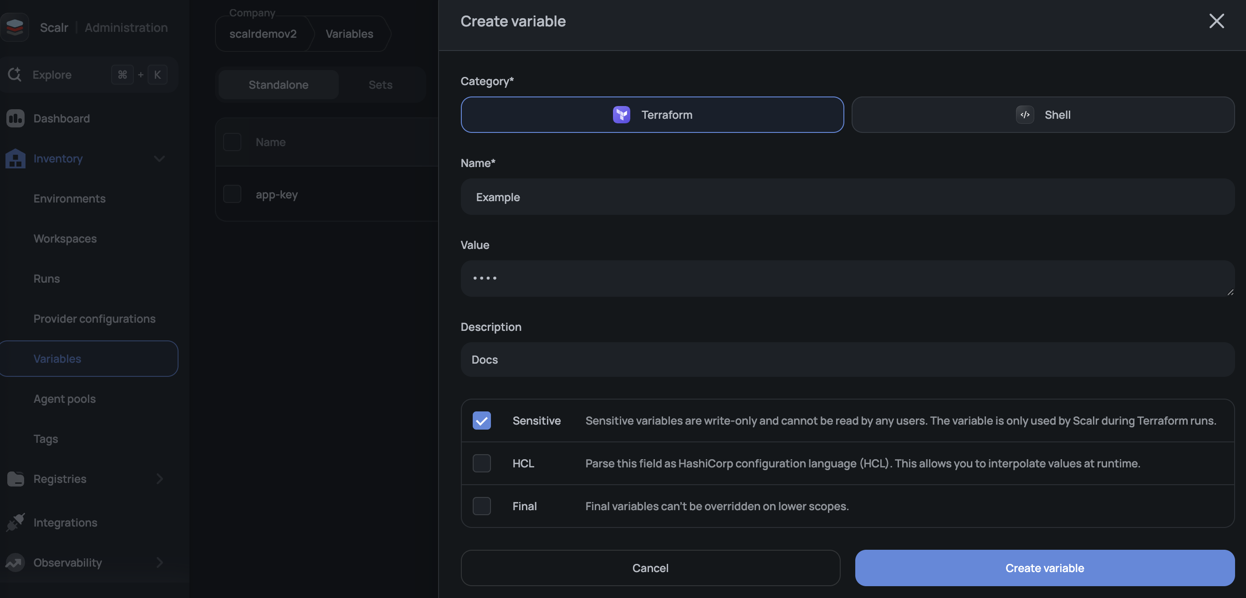Select the app-key row checkbox
1246x598 pixels.
(x=232, y=194)
